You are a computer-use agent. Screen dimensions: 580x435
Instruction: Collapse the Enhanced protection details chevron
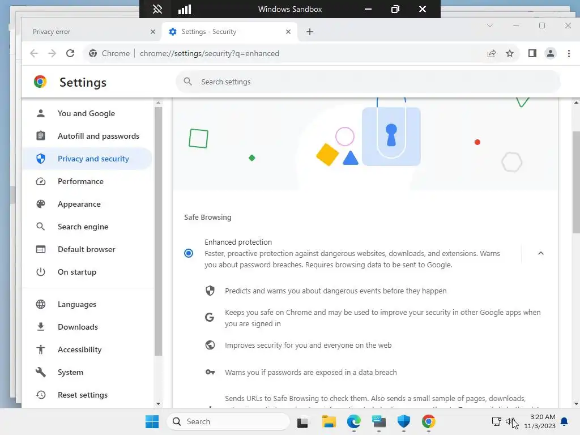(x=541, y=253)
